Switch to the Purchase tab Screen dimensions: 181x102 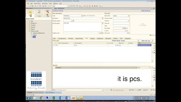point(71,39)
